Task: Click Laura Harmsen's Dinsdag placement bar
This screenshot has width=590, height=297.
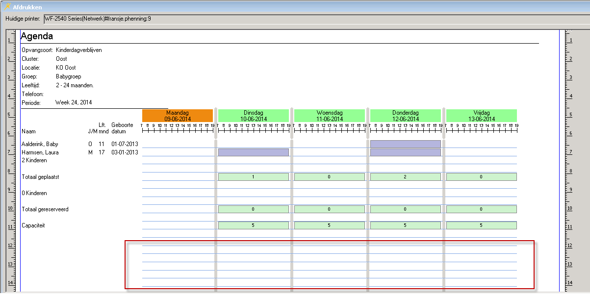Action: tap(253, 152)
